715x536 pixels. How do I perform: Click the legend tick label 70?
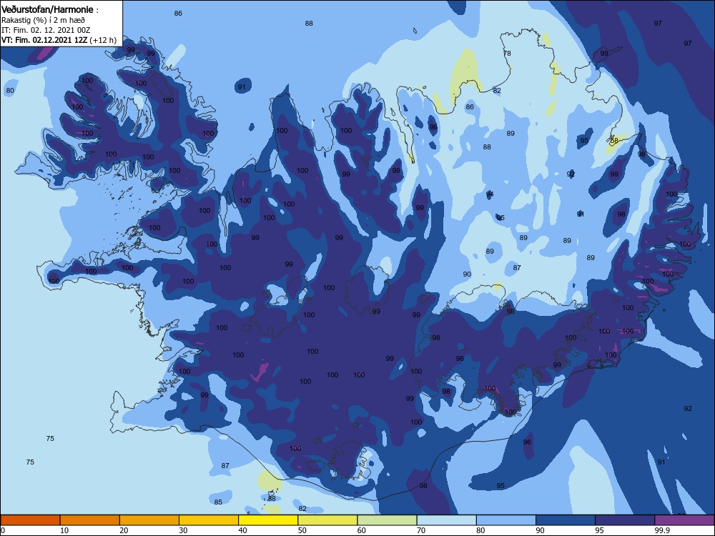pyautogui.click(x=421, y=530)
